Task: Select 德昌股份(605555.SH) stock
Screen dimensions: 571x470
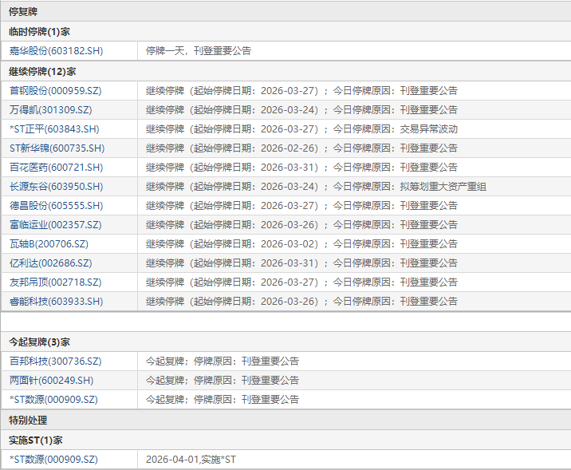Action: coord(56,205)
